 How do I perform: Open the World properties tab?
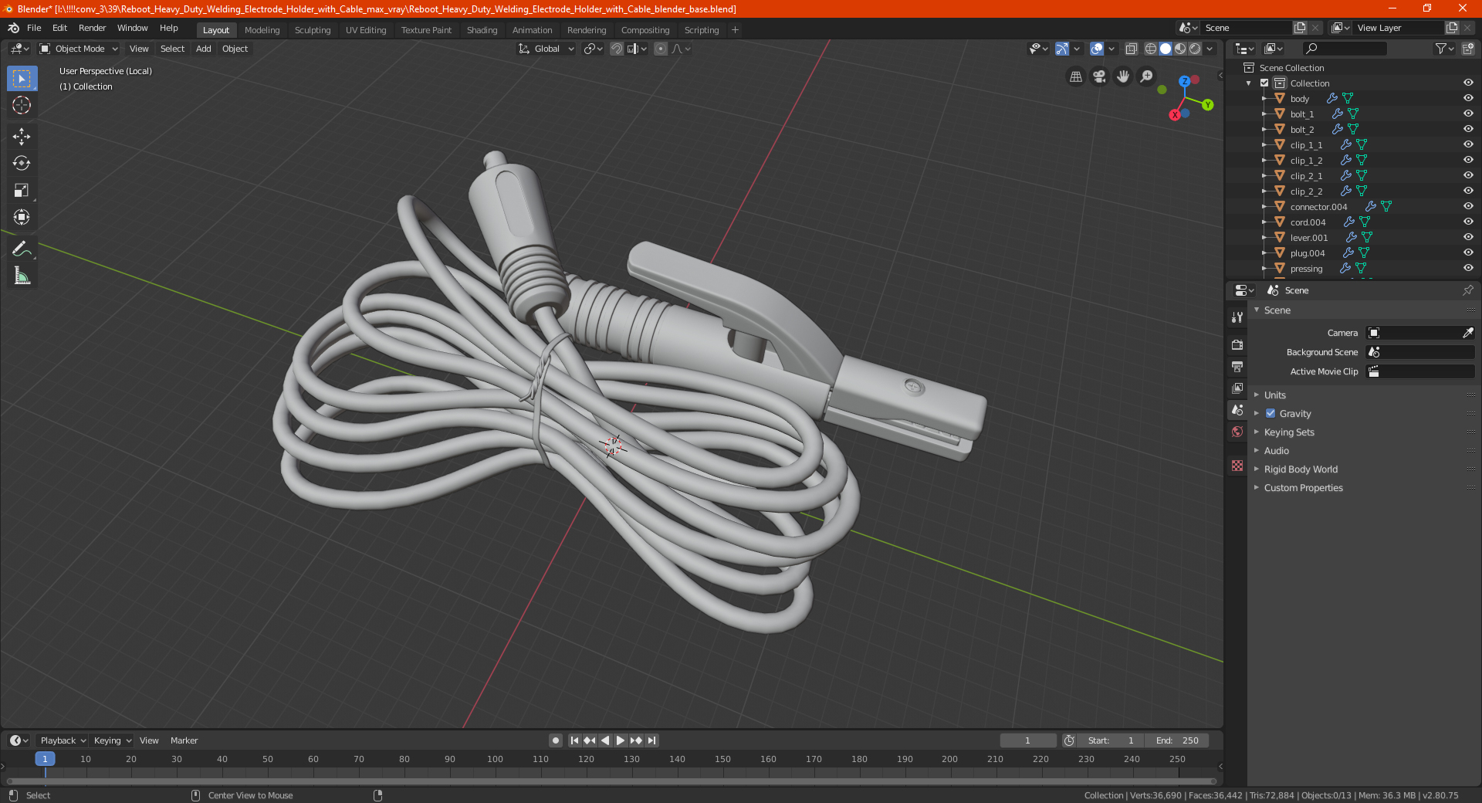click(x=1237, y=432)
